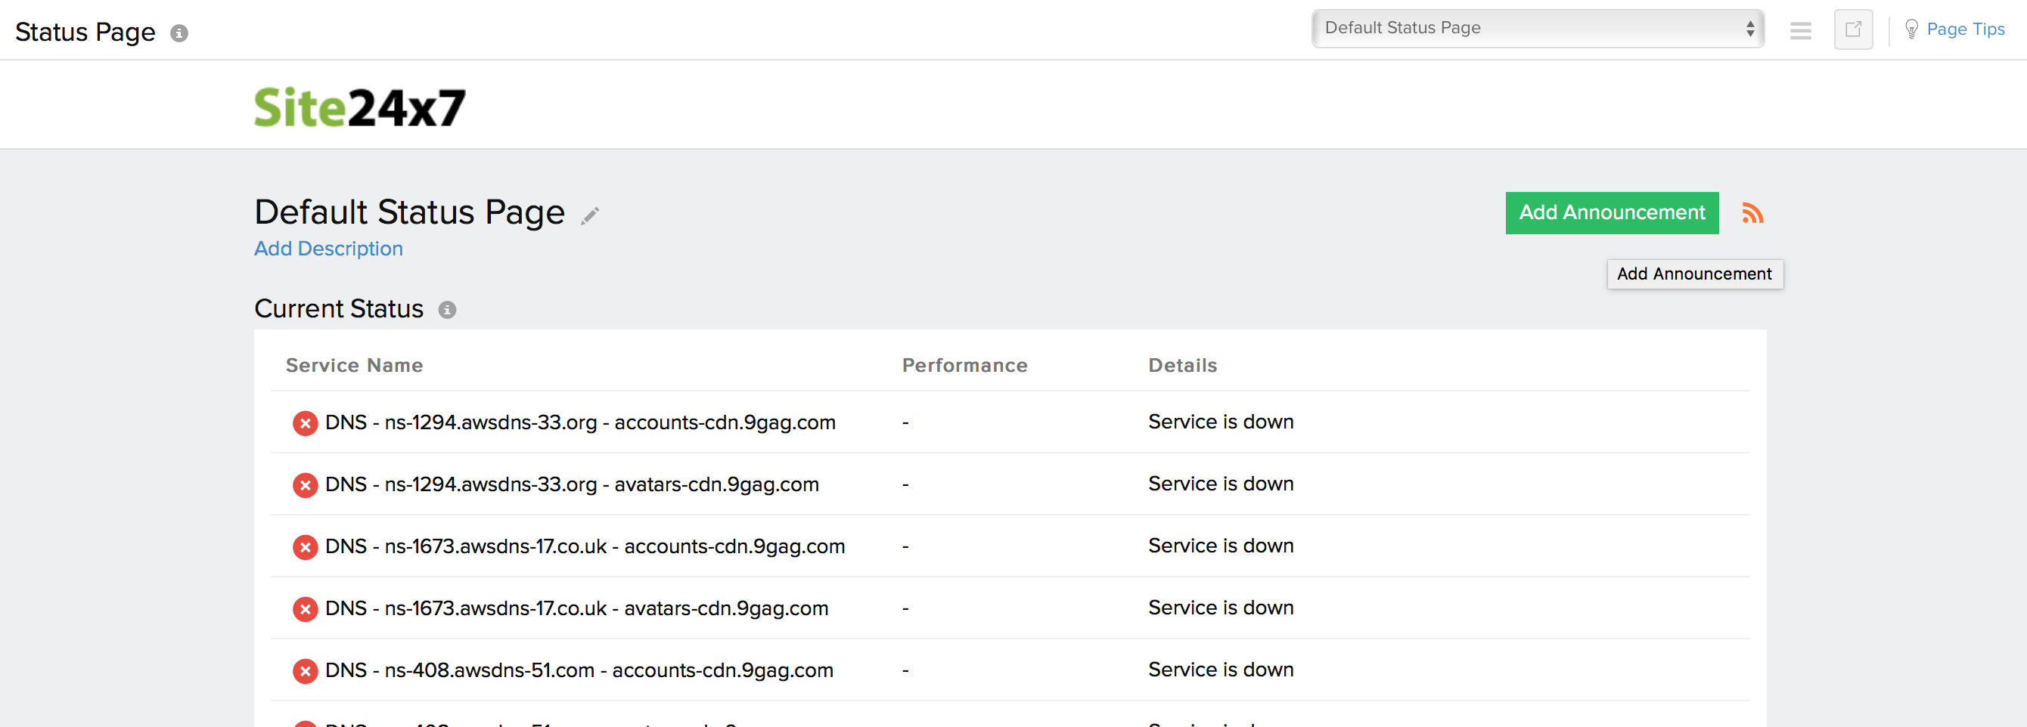Click the Add Description link

point(328,249)
